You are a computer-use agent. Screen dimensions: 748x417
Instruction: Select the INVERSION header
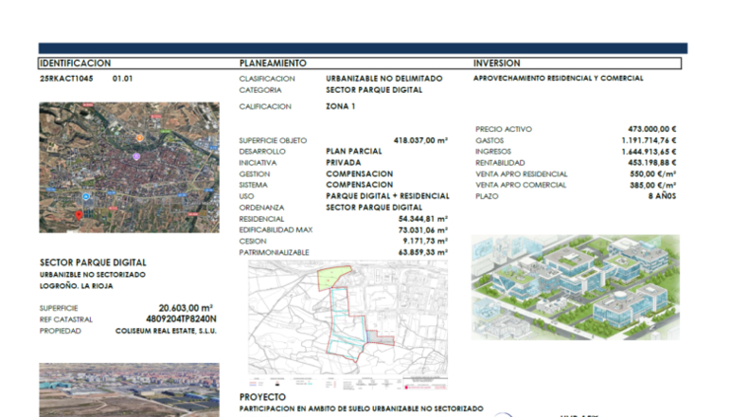coord(496,63)
